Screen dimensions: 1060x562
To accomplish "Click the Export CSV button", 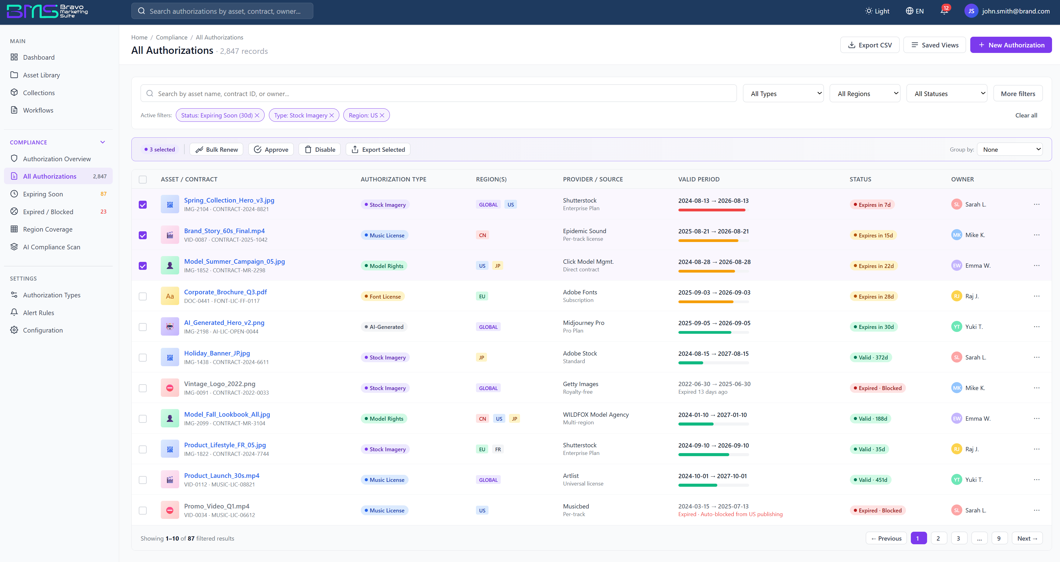I will pyautogui.click(x=870, y=45).
